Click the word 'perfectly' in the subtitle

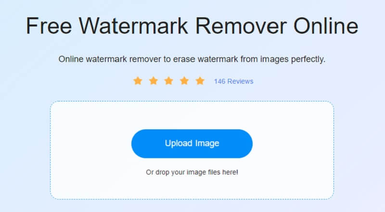click(307, 60)
